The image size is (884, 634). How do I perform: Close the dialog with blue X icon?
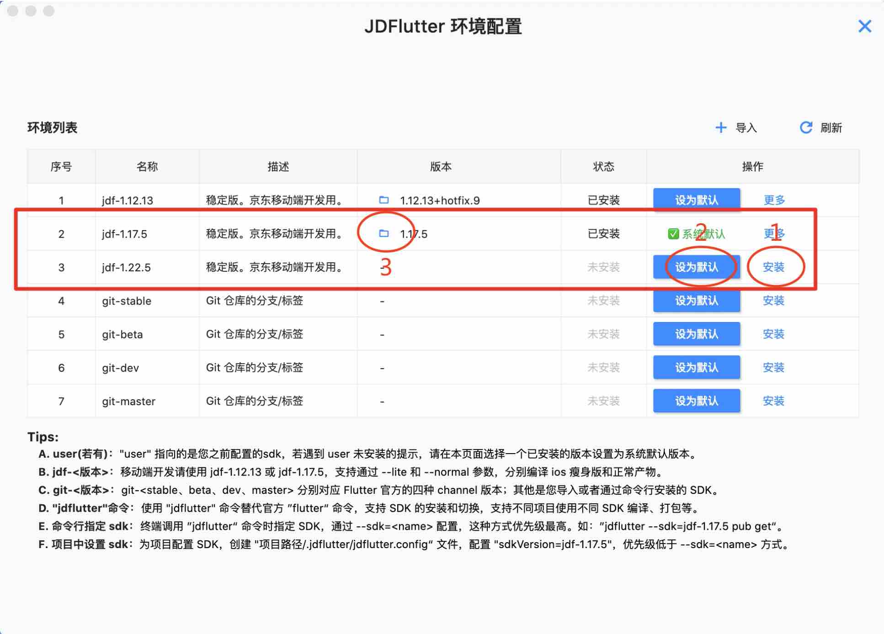tap(864, 26)
